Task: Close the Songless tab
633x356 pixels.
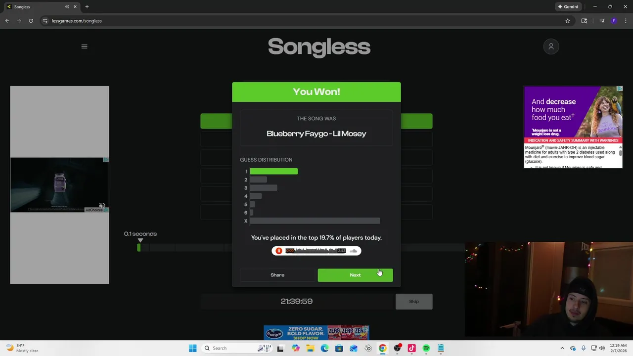Action: tap(76, 7)
